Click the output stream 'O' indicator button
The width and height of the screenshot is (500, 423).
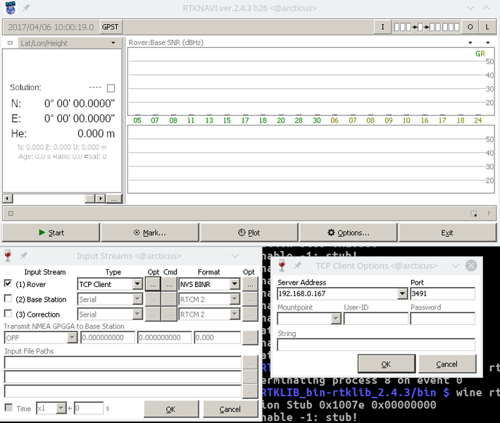point(470,27)
